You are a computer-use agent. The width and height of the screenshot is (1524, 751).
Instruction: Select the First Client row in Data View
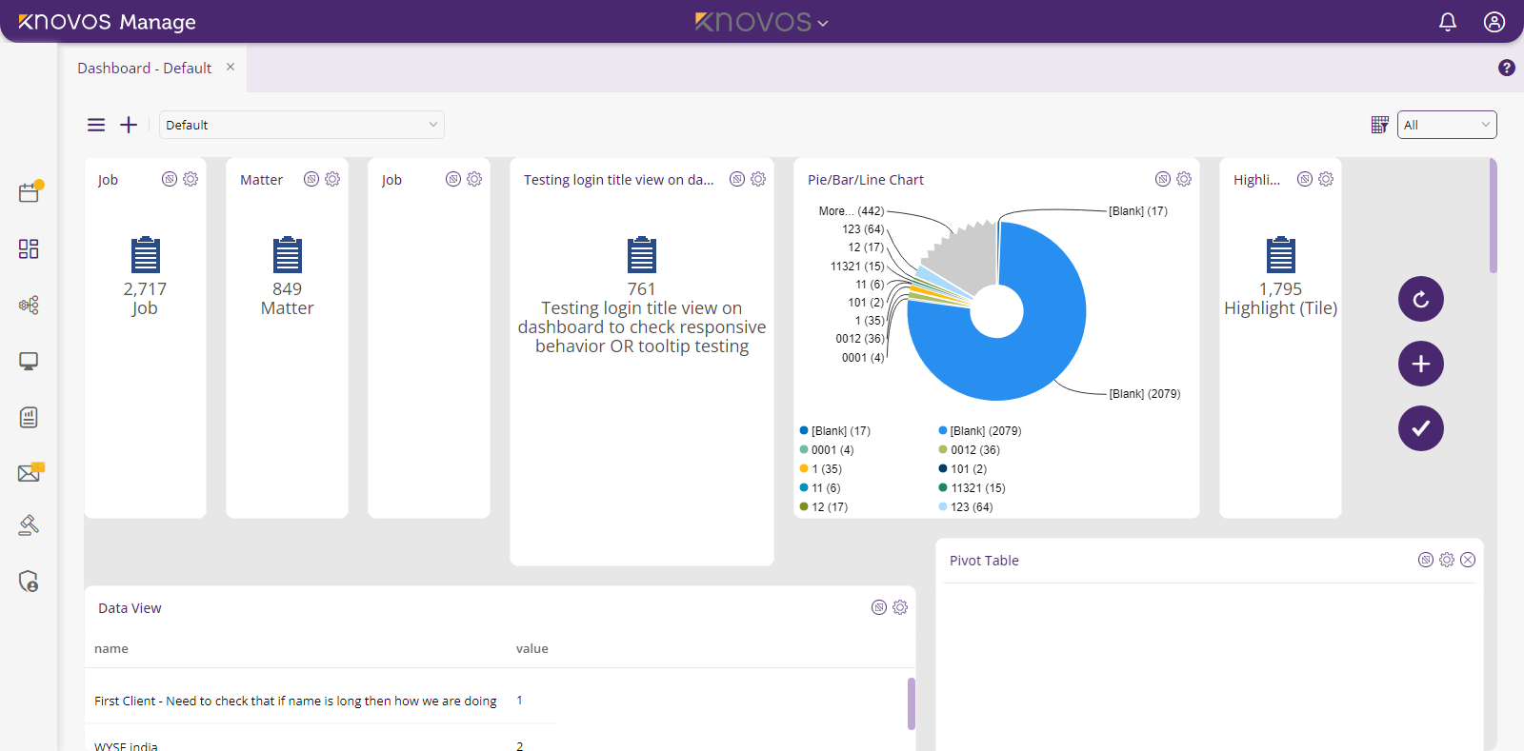[x=322, y=701]
